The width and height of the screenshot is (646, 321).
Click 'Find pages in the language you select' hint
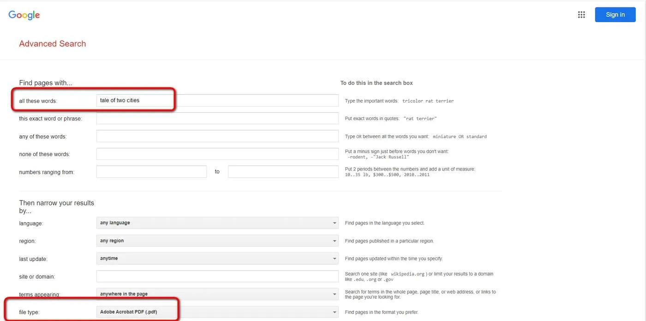pos(385,223)
